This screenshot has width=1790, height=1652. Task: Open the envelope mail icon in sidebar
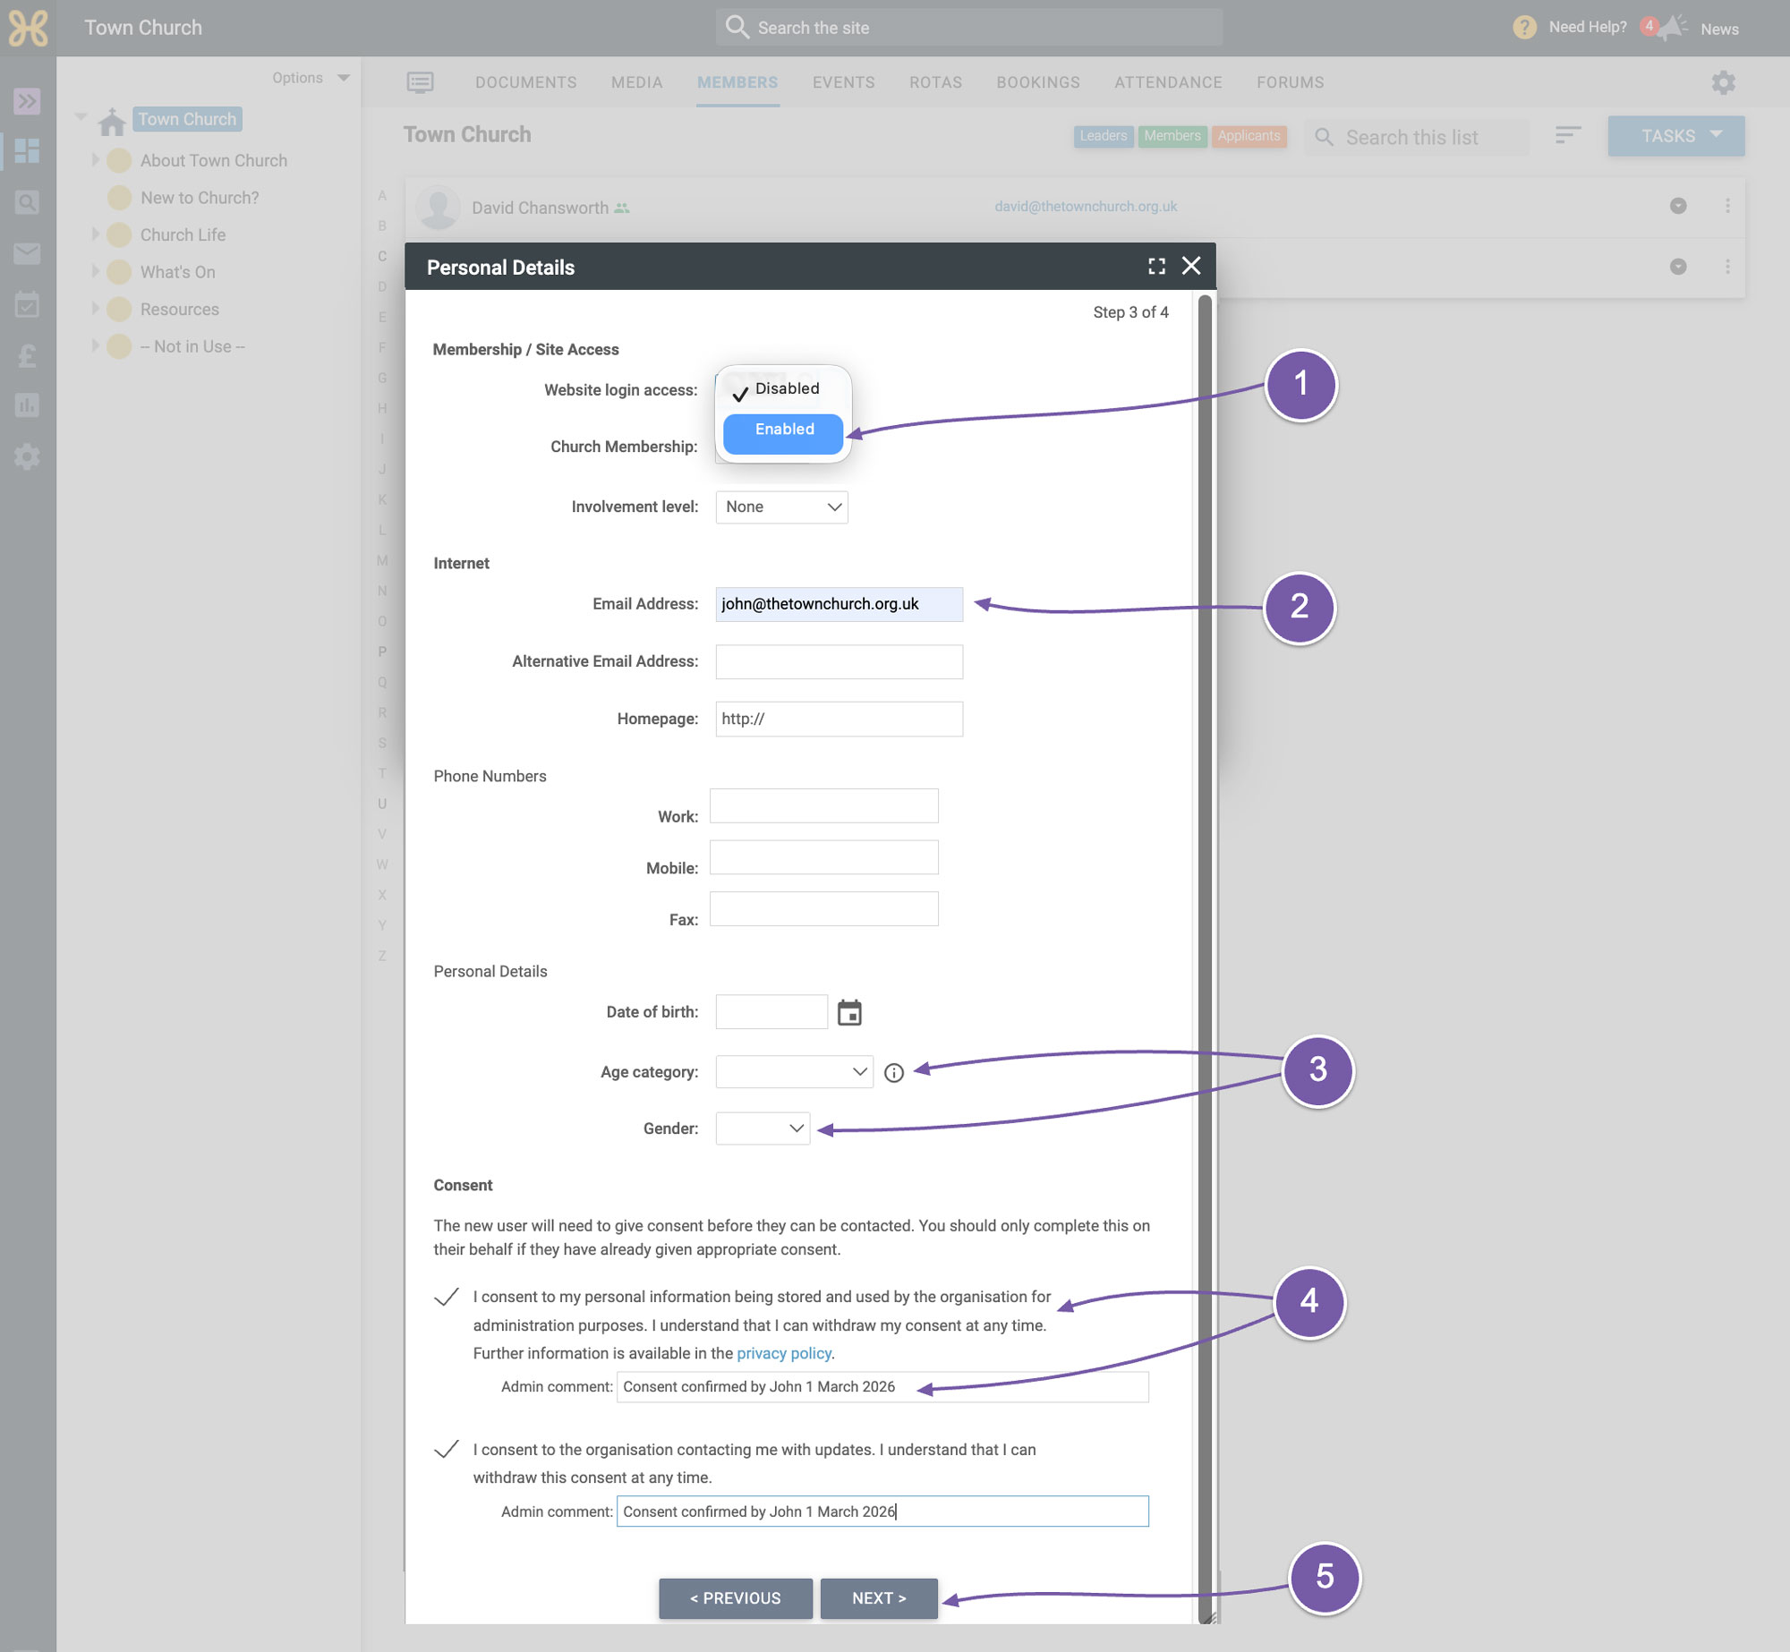pyautogui.click(x=27, y=253)
